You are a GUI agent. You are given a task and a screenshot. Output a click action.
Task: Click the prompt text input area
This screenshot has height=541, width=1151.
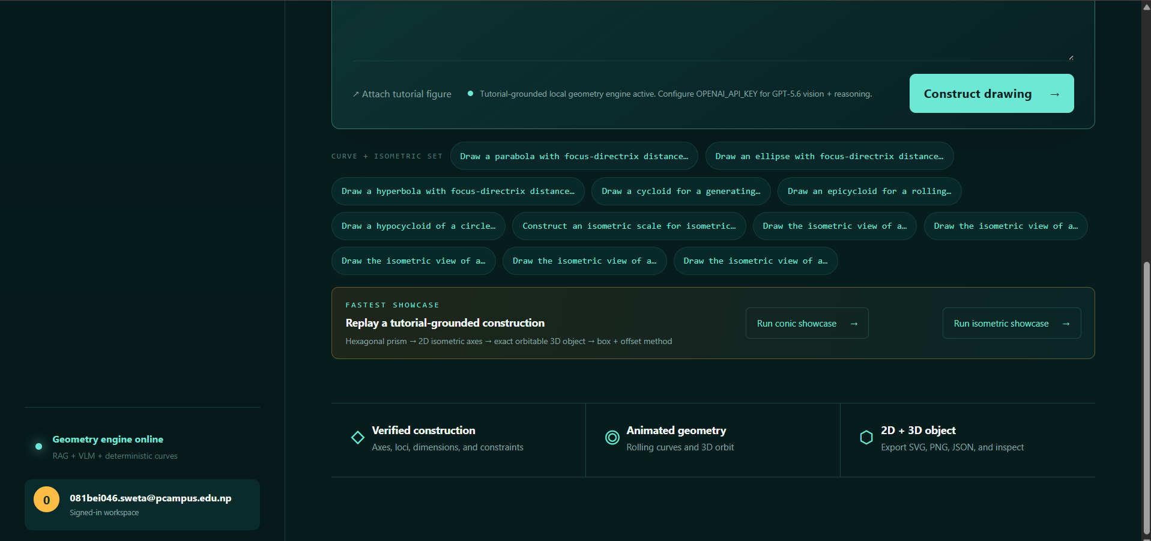[713, 30]
